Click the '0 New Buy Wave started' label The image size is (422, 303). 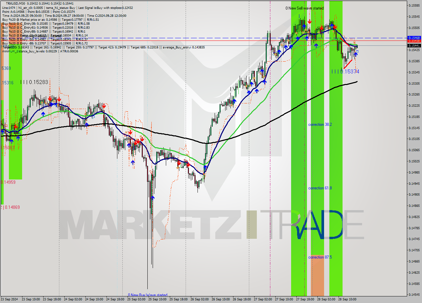pyautogui.click(x=148, y=295)
